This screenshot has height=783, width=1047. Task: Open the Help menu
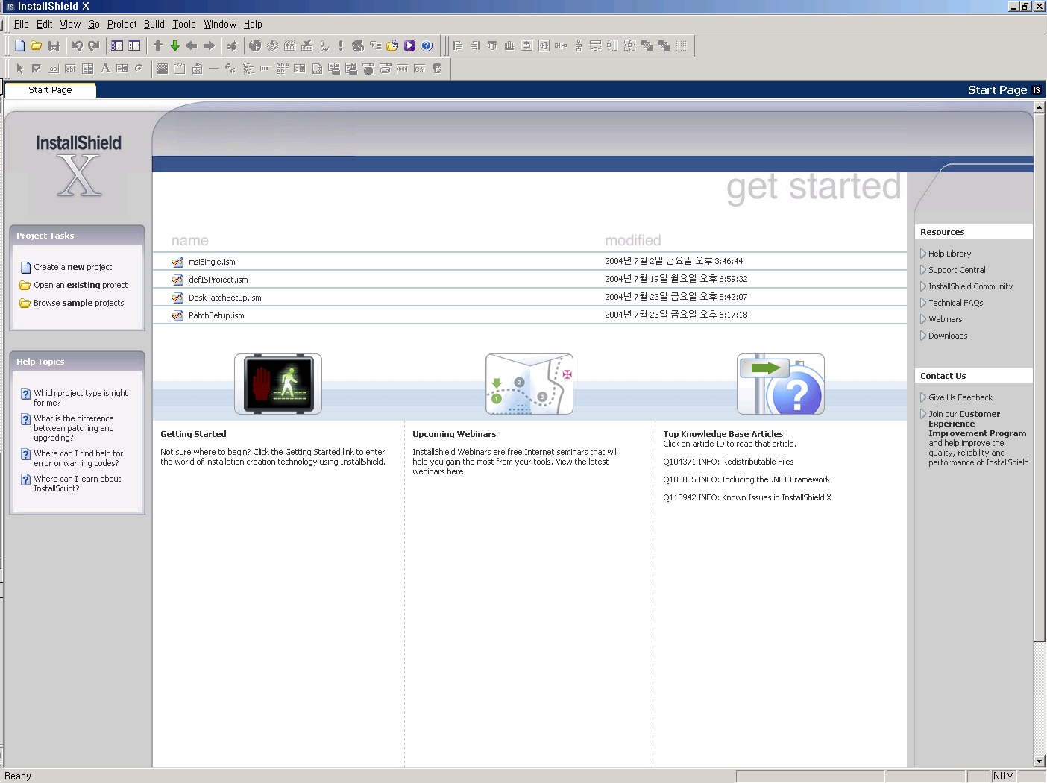pyautogui.click(x=253, y=25)
